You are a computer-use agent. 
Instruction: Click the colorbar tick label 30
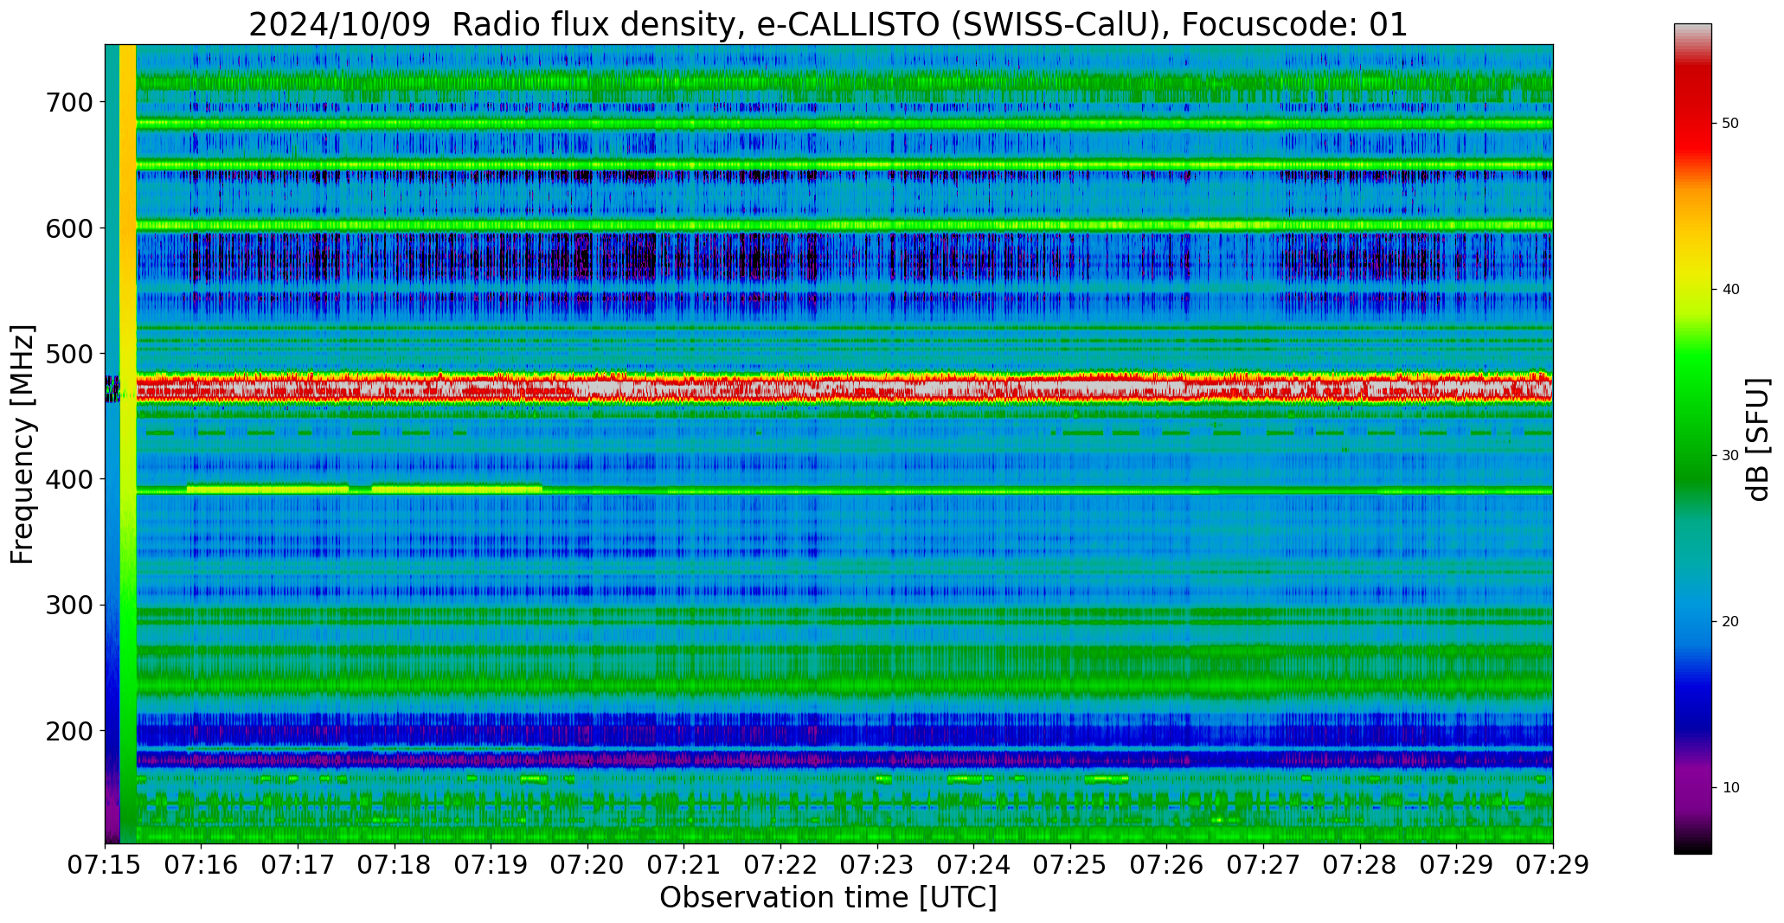pyautogui.click(x=1730, y=456)
